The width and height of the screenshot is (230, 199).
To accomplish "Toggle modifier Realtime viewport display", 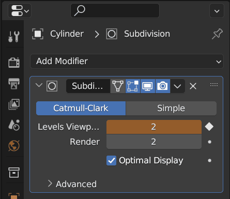I will coord(148,86).
